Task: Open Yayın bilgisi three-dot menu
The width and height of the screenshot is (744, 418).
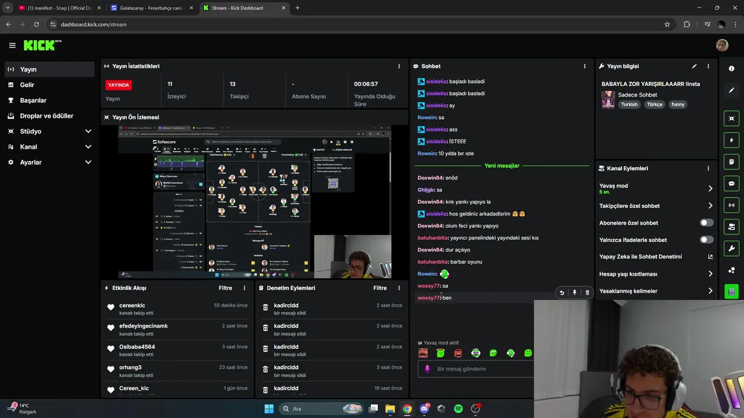Action: [x=708, y=66]
